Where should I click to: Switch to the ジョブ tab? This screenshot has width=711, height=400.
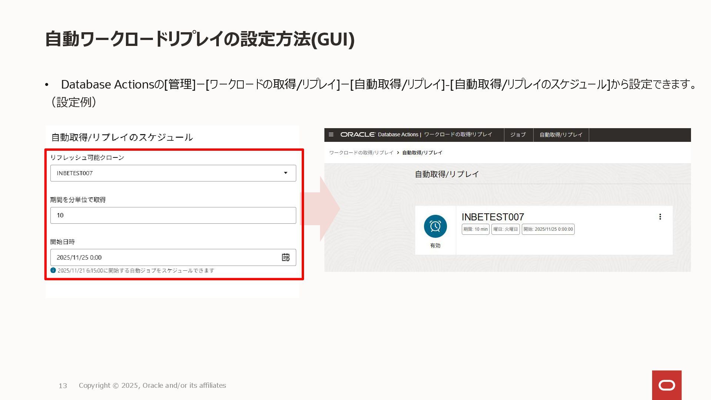[518, 135]
